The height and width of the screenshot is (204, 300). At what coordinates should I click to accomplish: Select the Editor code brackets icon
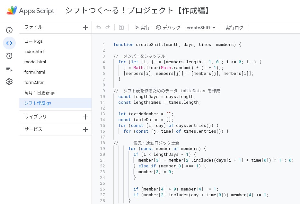(9, 43)
